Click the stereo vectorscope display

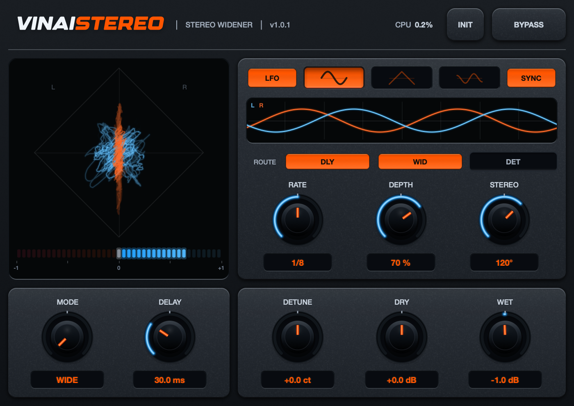(x=119, y=153)
